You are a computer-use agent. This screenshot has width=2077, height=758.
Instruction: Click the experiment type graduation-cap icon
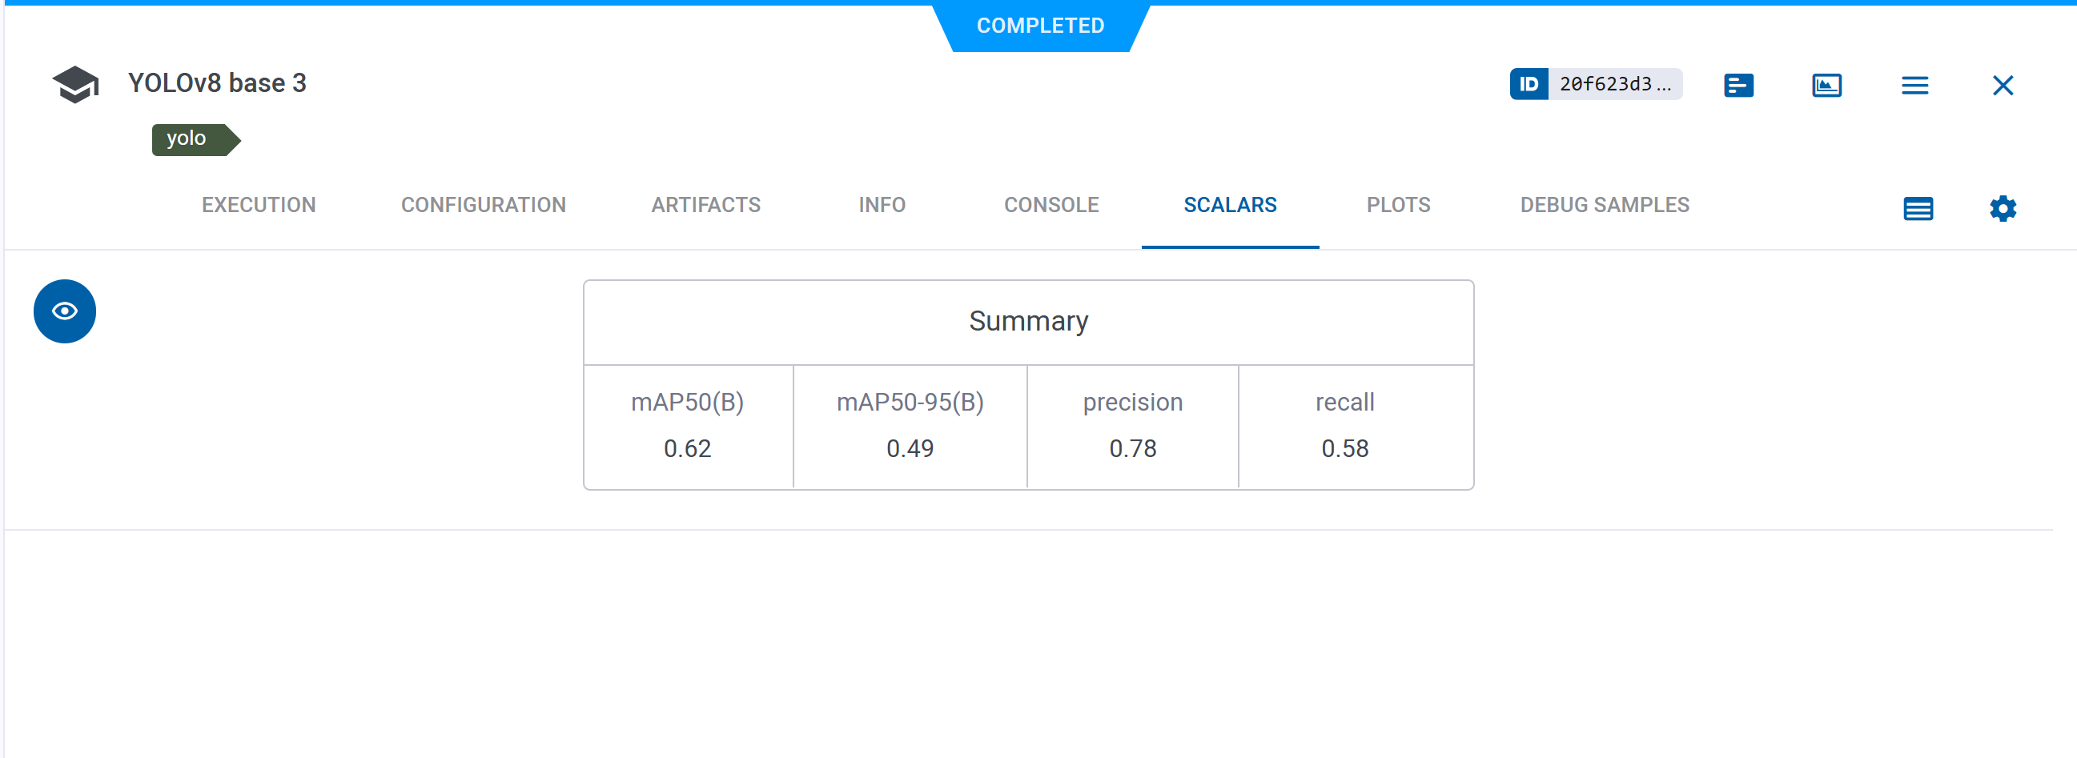(x=75, y=82)
